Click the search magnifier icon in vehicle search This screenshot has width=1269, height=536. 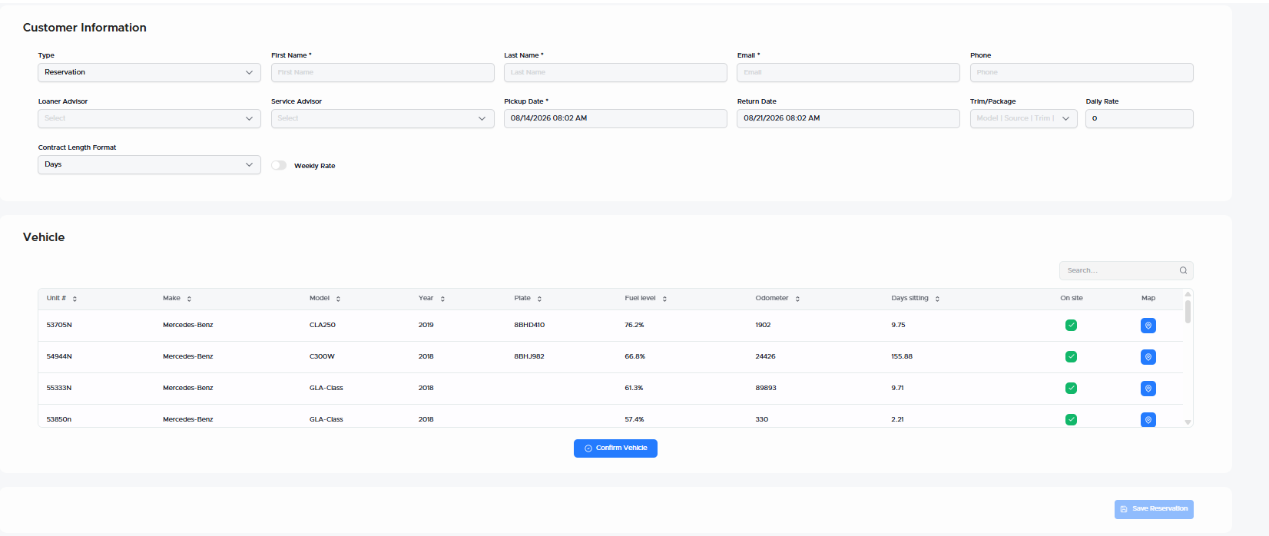[x=1183, y=270]
